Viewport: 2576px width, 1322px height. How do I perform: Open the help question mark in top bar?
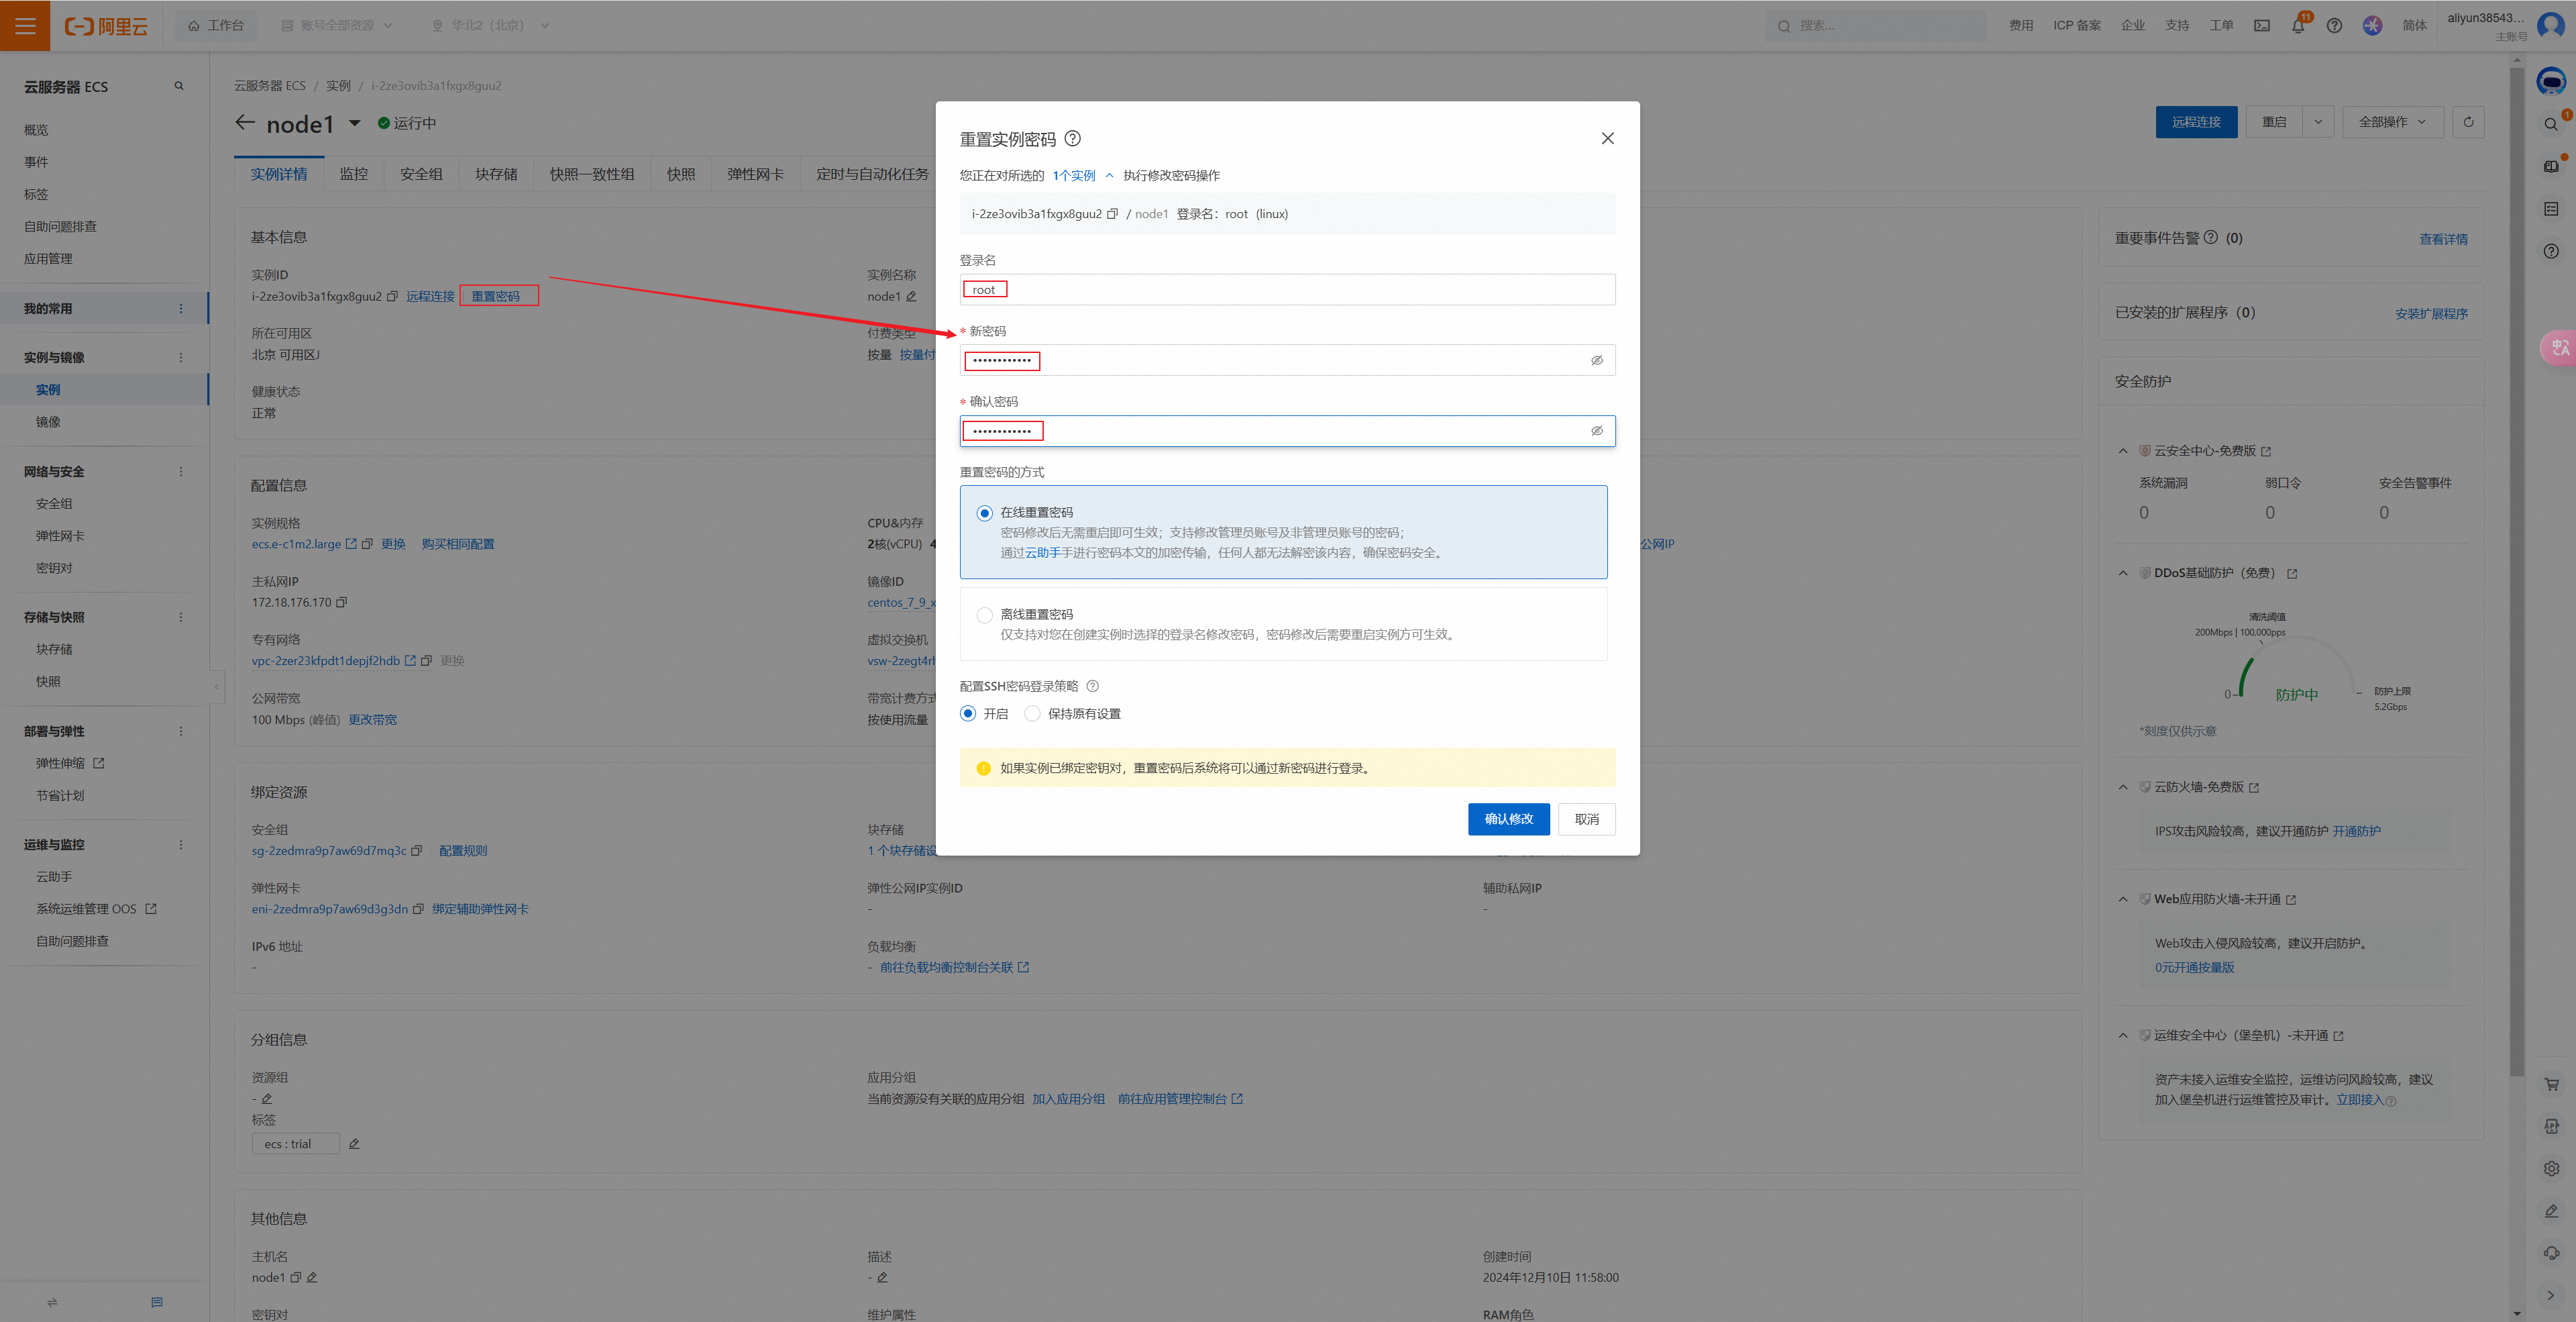[x=2334, y=26]
